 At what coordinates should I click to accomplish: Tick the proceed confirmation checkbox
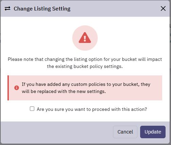coord(32,109)
